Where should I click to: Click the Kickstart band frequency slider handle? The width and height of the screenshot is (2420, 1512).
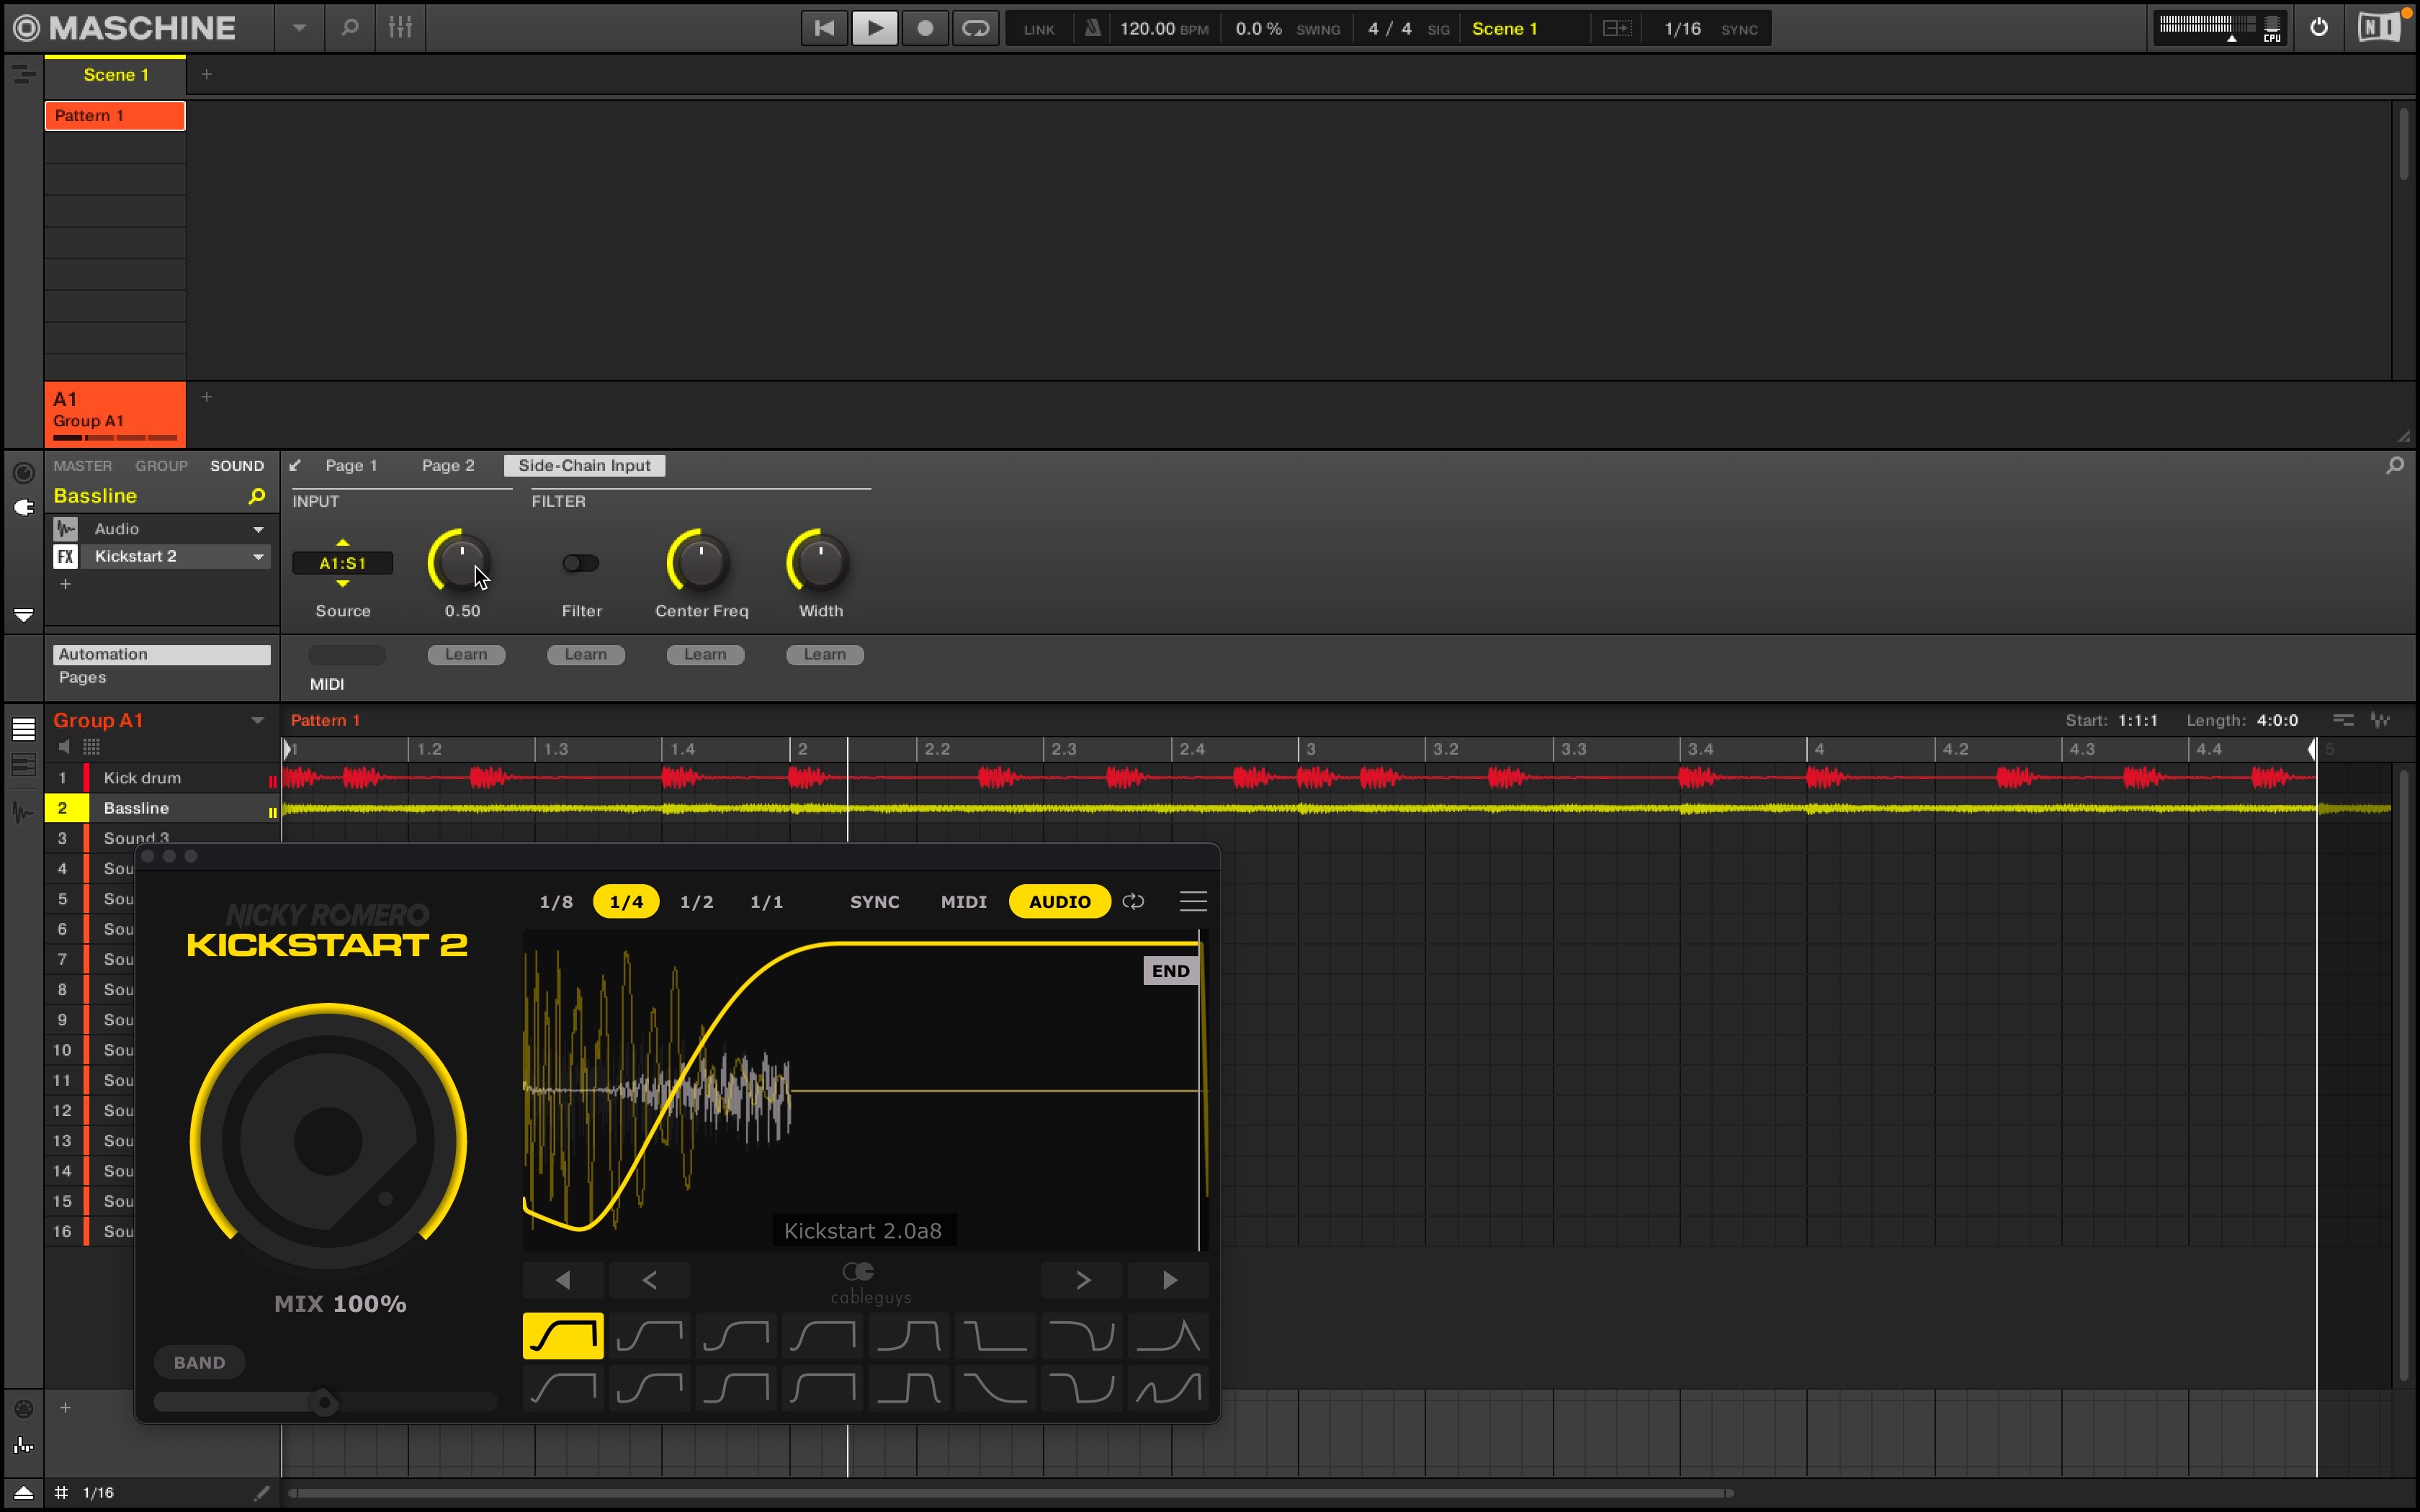click(x=323, y=1403)
